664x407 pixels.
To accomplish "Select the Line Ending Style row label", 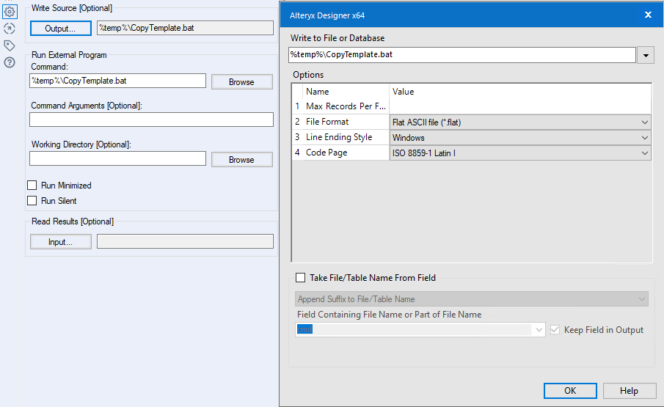I will click(339, 137).
